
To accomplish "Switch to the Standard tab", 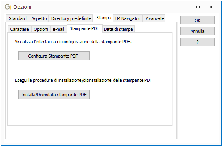I will point(18,18).
